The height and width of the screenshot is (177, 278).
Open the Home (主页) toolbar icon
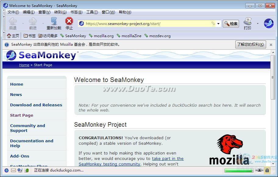click(13, 36)
